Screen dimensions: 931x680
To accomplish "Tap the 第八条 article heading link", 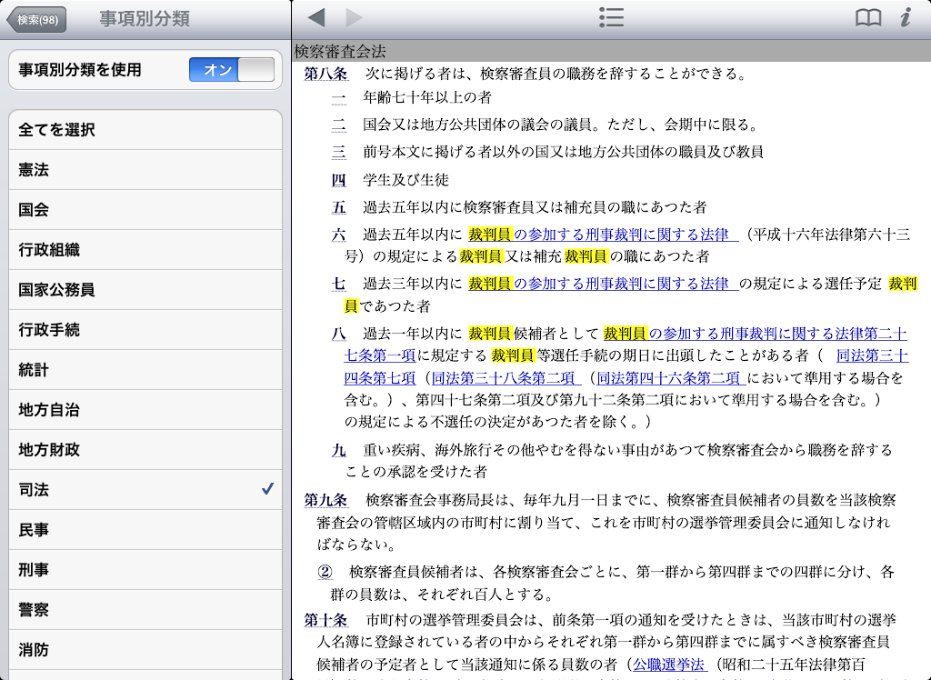I will click(x=325, y=74).
